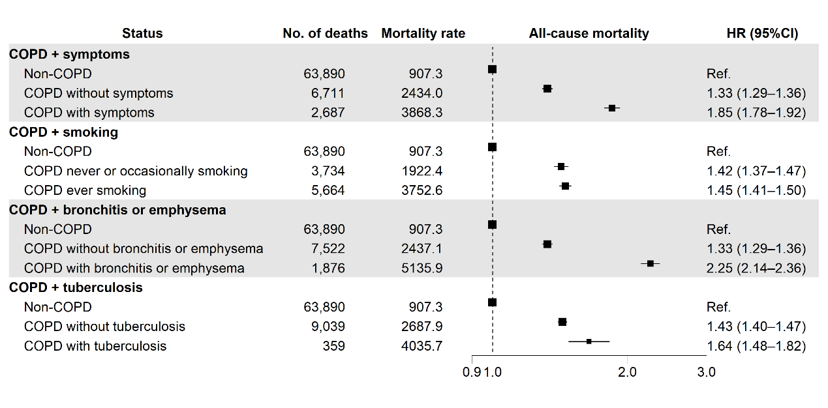Select the COPD + symptoms group heading
This screenshot has height=408, width=828.
pyautogui.click(x=69, y=54)
